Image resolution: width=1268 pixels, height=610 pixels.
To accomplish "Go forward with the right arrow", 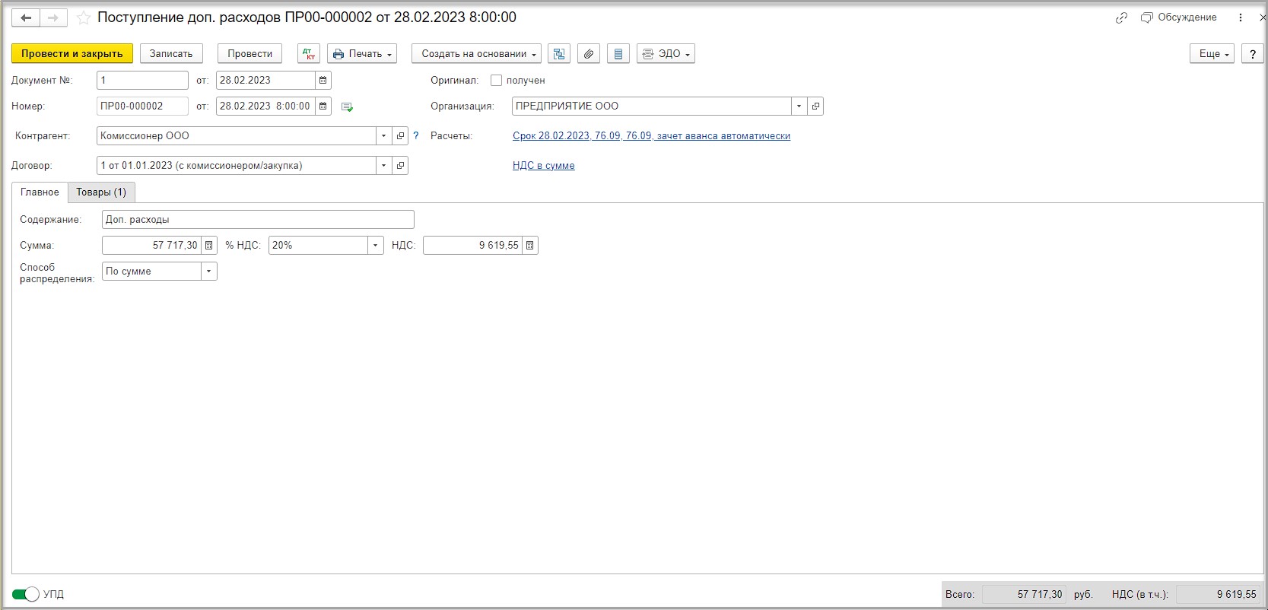I will click(52, 17).
